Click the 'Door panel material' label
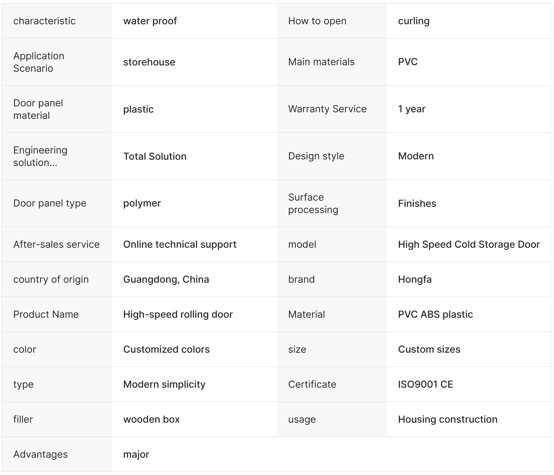This screenshot has width=554, height=475. [x=38, y=109]
